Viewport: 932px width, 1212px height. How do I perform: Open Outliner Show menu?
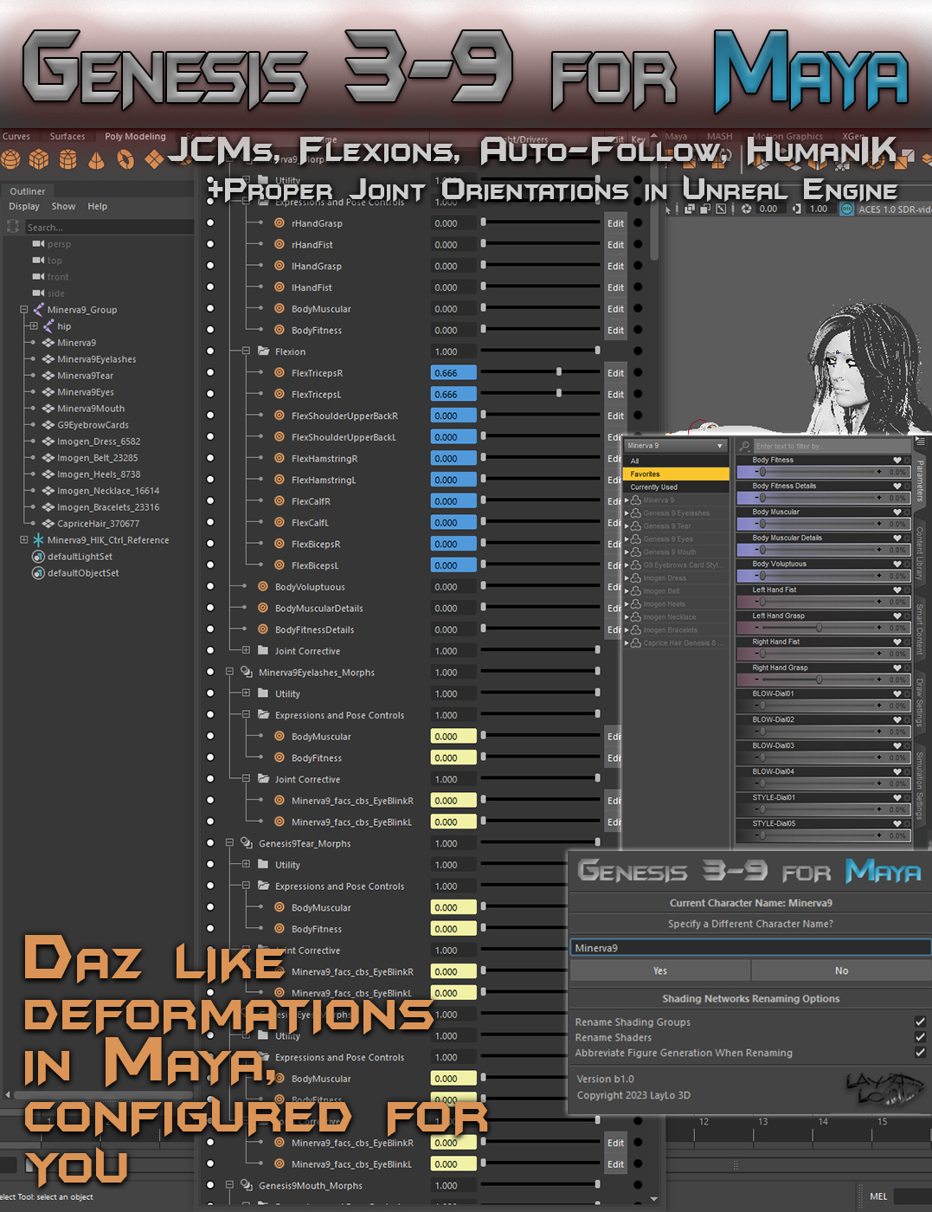(63, 206)
